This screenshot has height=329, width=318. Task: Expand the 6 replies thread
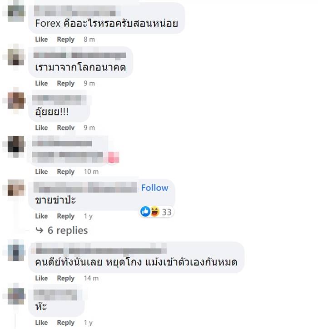click(x=68, y=230)
